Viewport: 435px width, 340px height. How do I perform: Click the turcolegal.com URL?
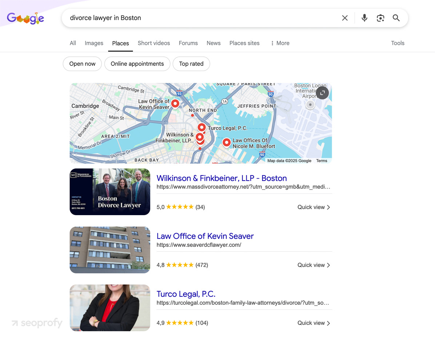click(x=243, y=303)
